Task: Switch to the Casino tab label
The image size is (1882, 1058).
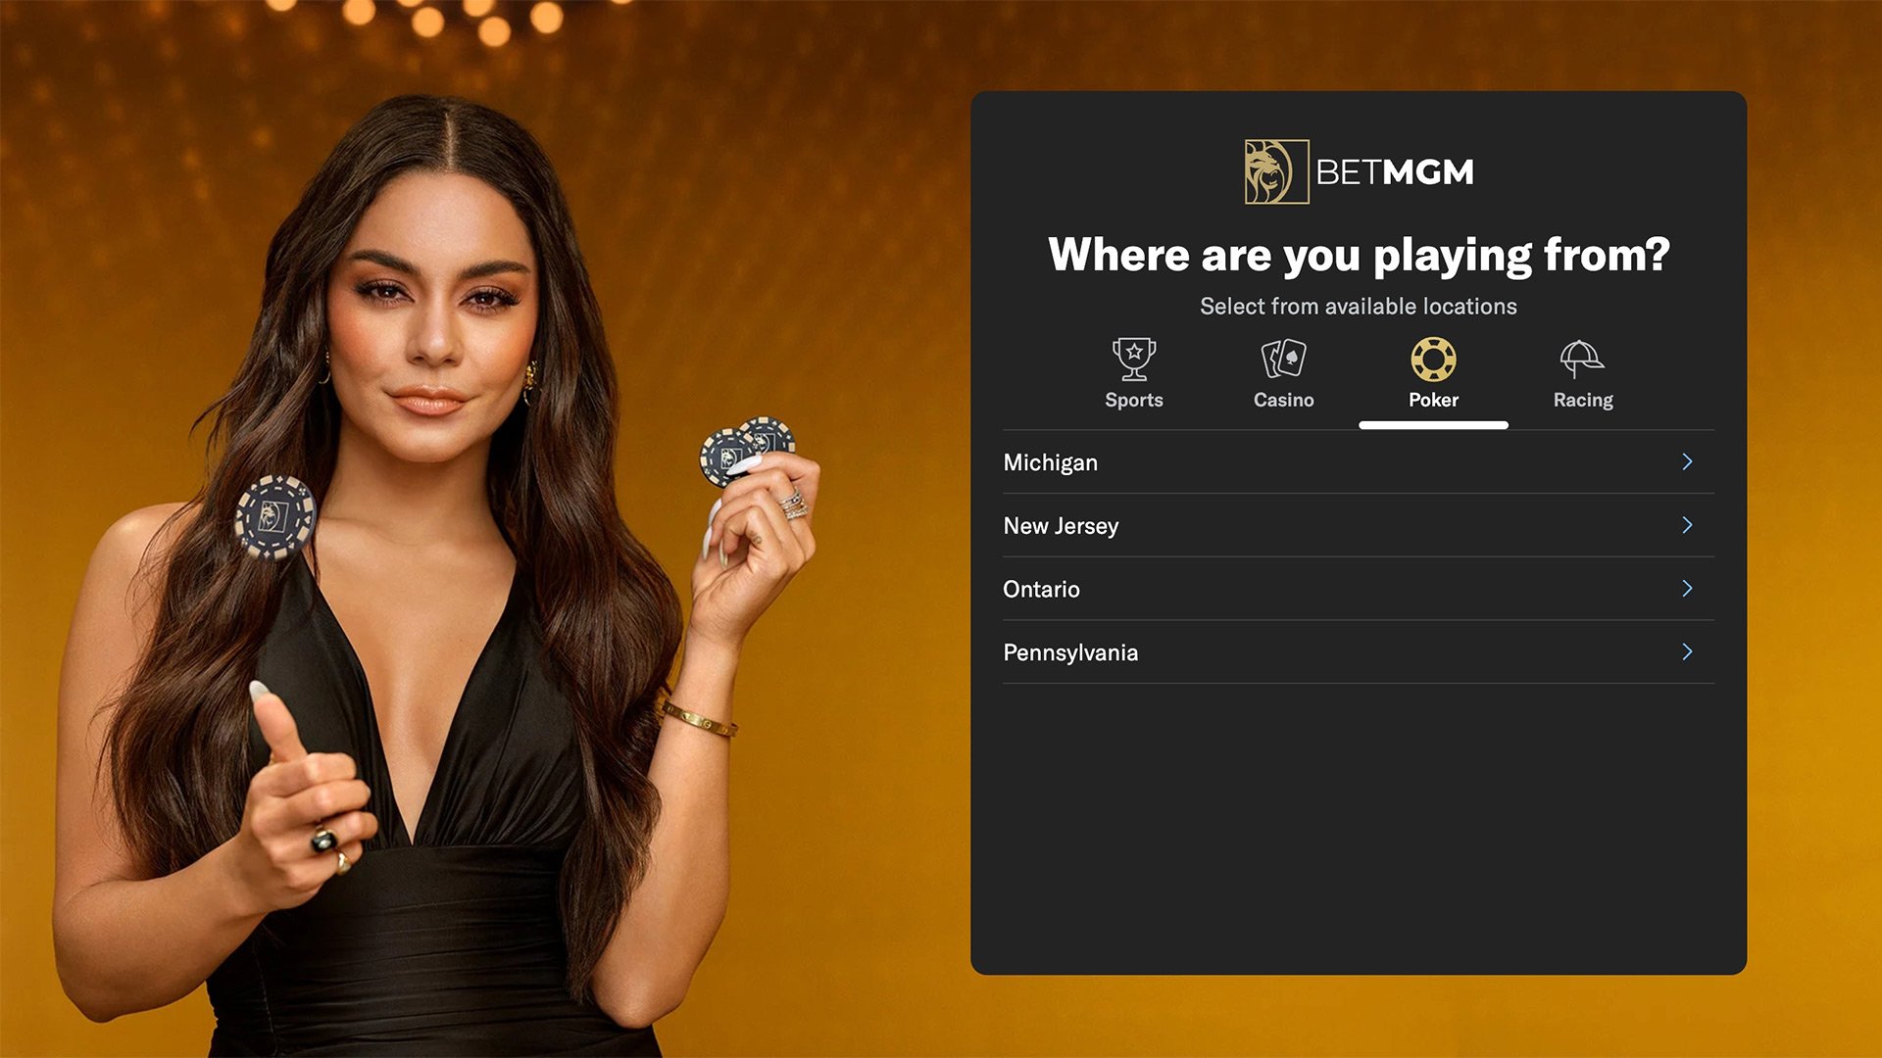Action: (x=1283, y=400)
